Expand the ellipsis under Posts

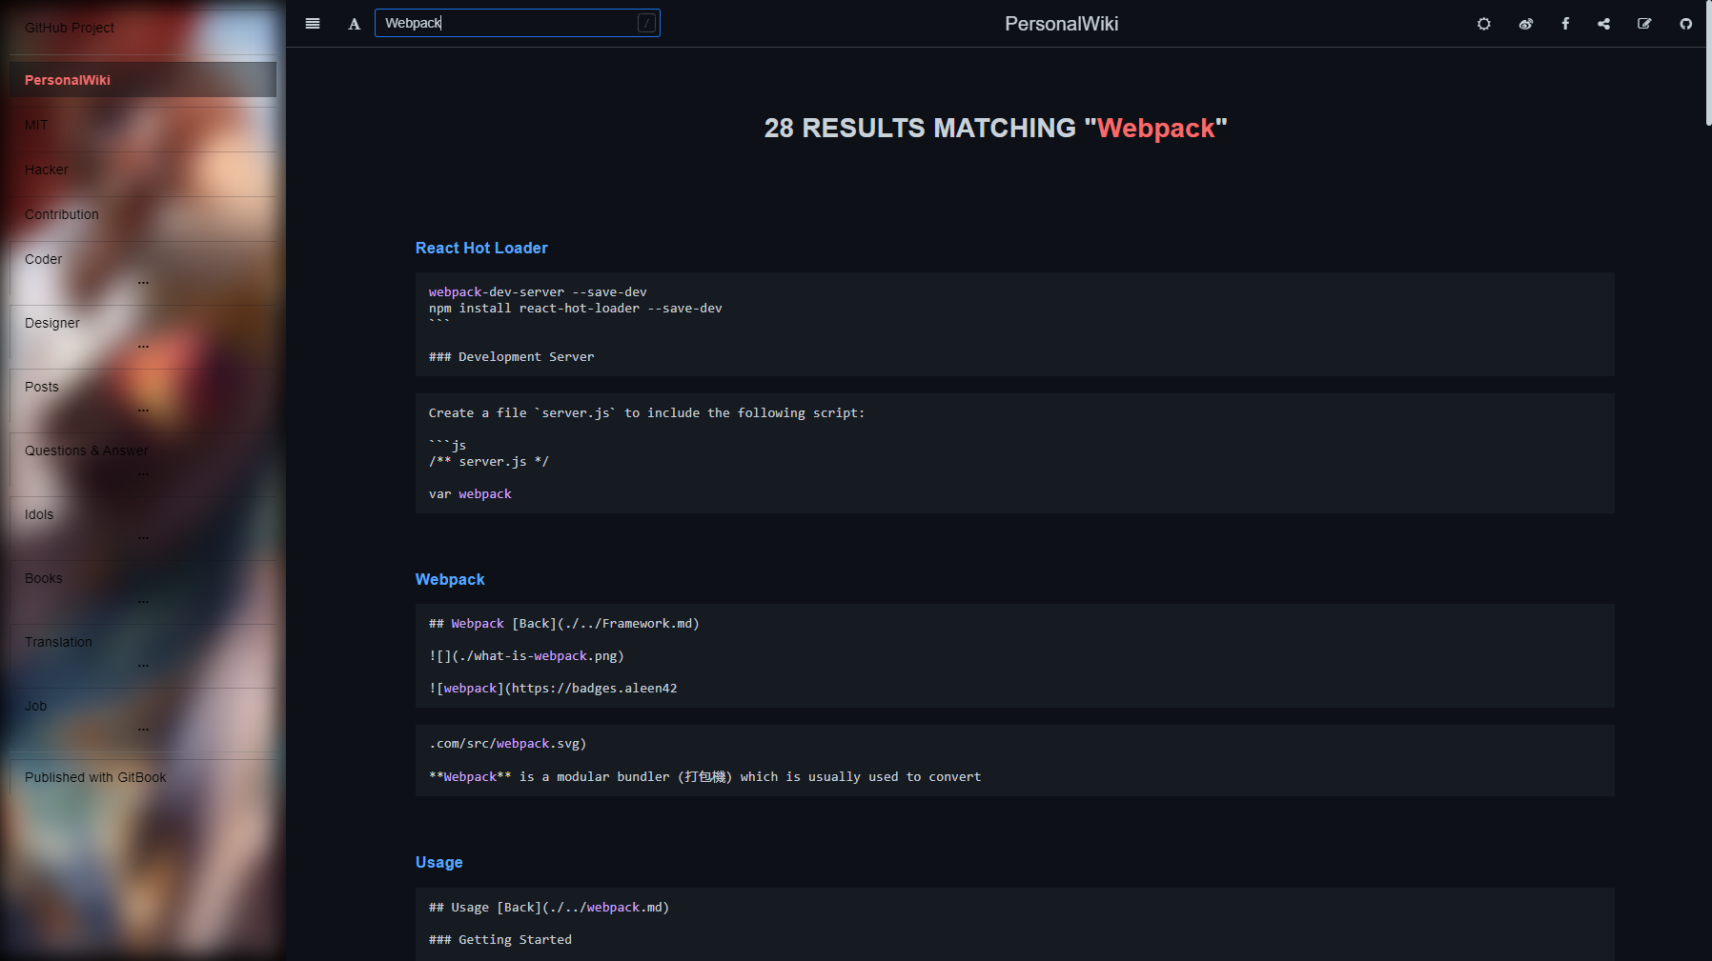143,410
